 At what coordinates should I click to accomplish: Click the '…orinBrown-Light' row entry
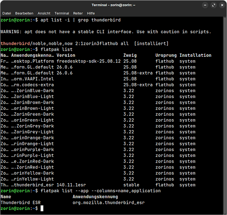point(33,108)
